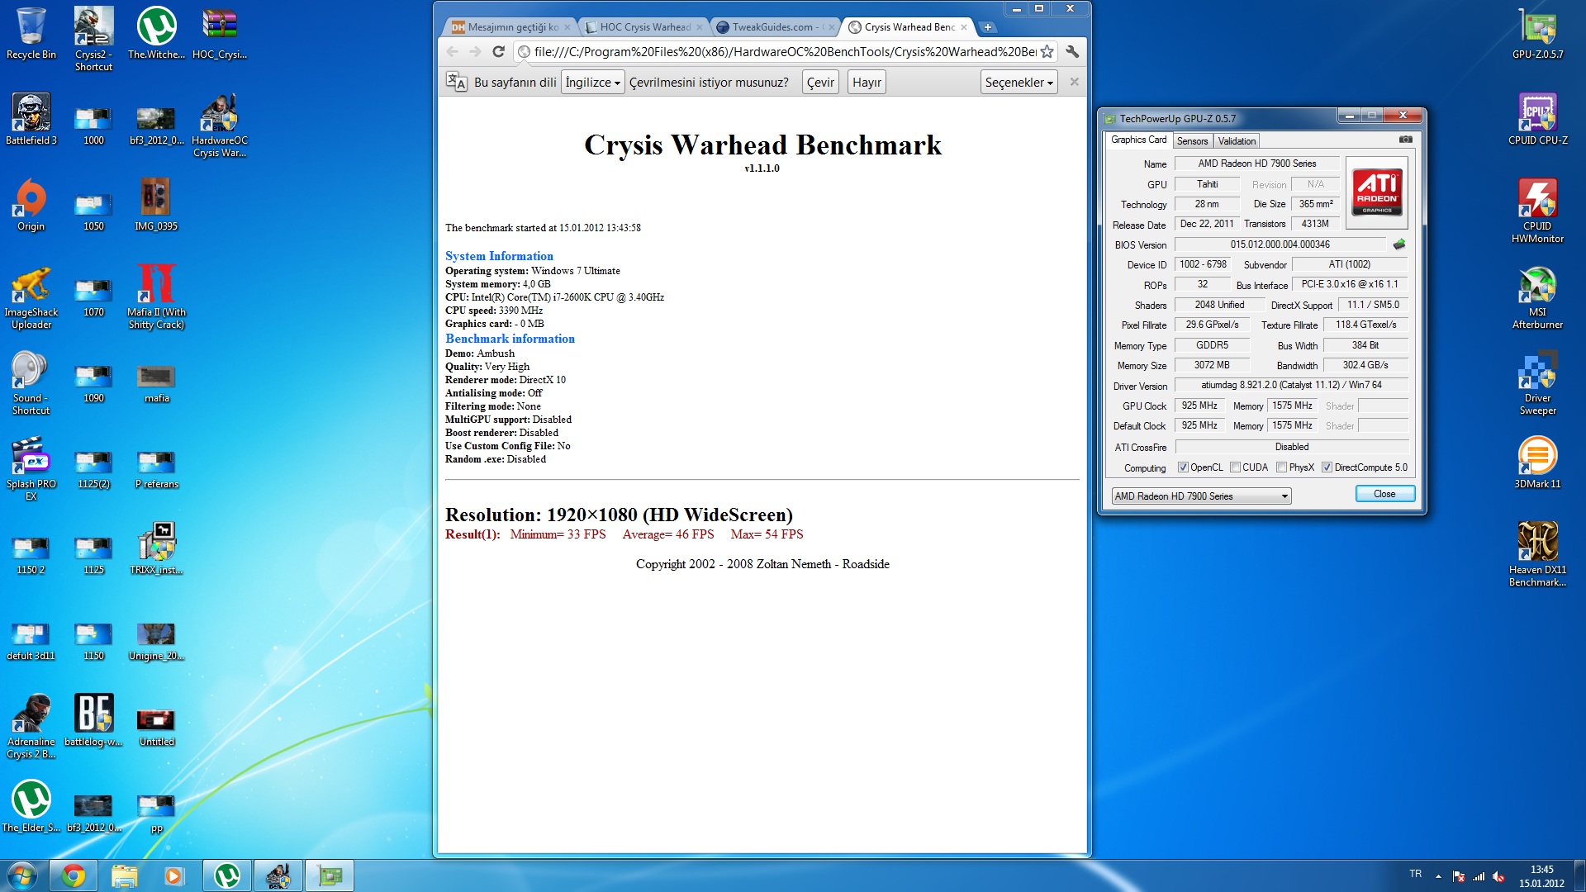Toggle the OpenCL checkbox
1586x892 pixels.
(1183, 467)
